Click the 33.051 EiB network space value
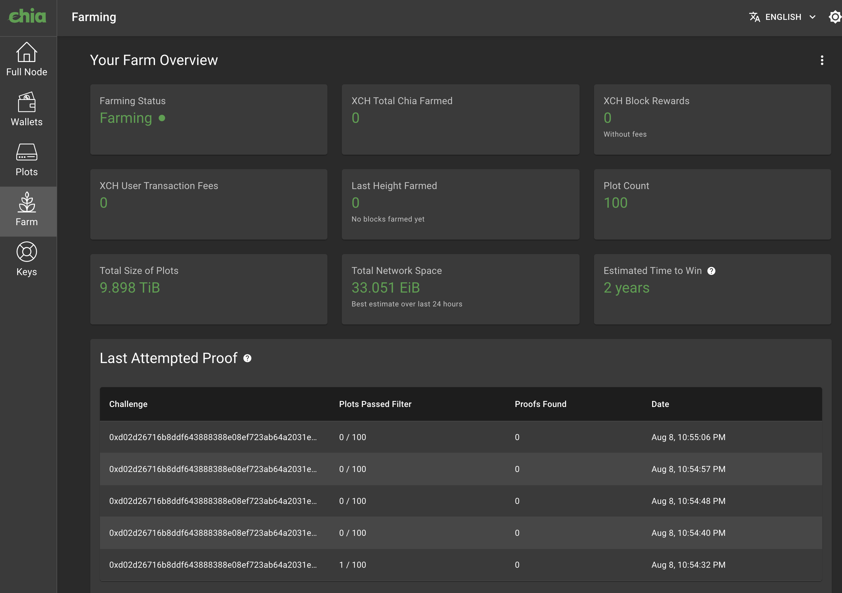 (x=385, y=288)
